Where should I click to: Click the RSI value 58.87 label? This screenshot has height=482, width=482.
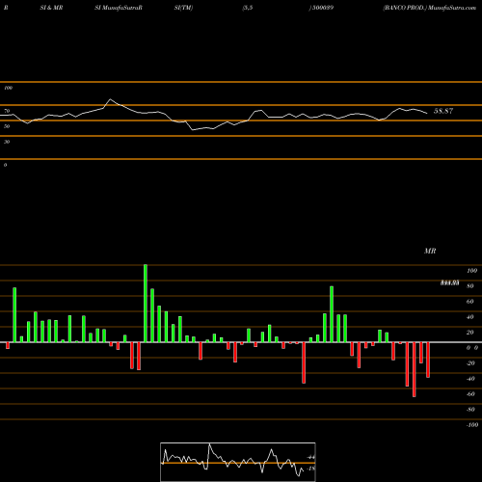point(443,111)
